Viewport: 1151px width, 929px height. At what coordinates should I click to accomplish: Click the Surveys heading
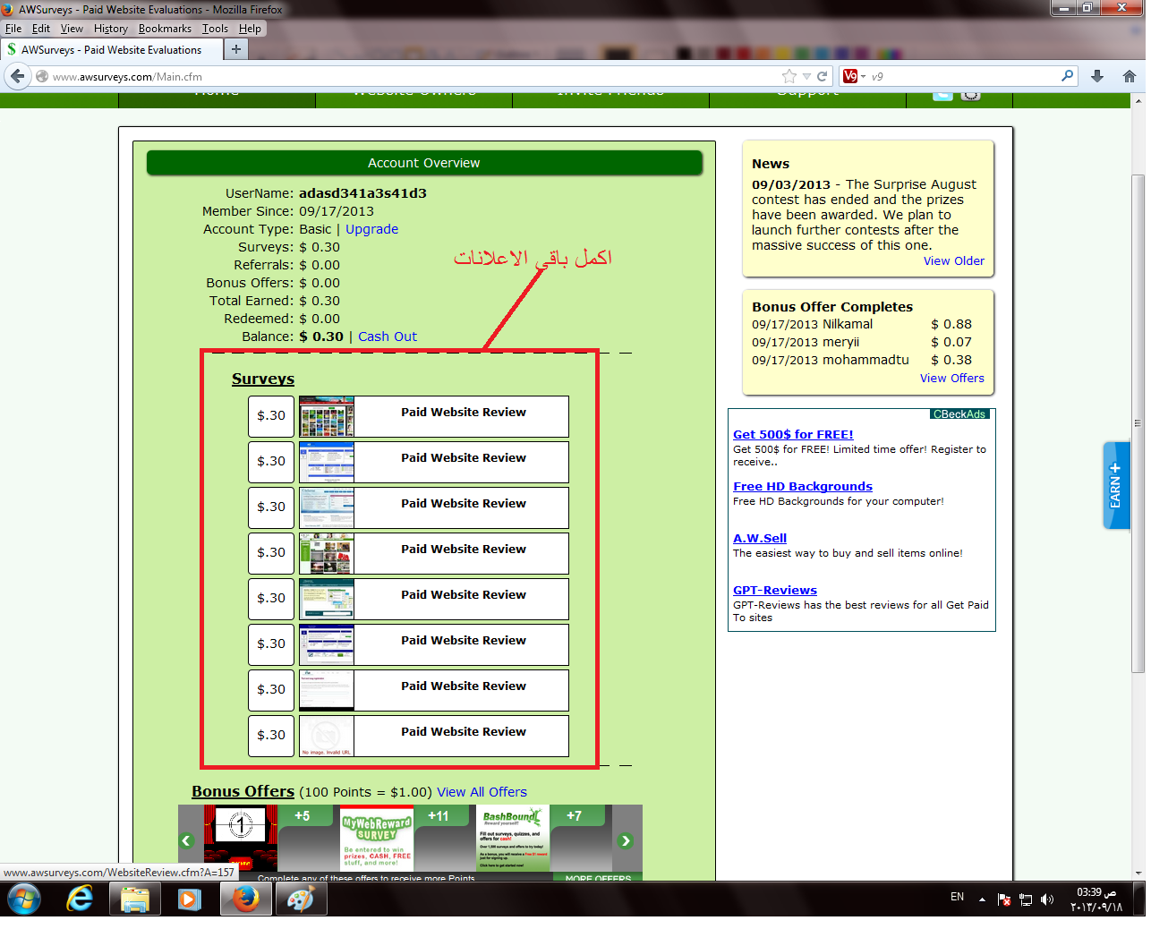(263, 379)
